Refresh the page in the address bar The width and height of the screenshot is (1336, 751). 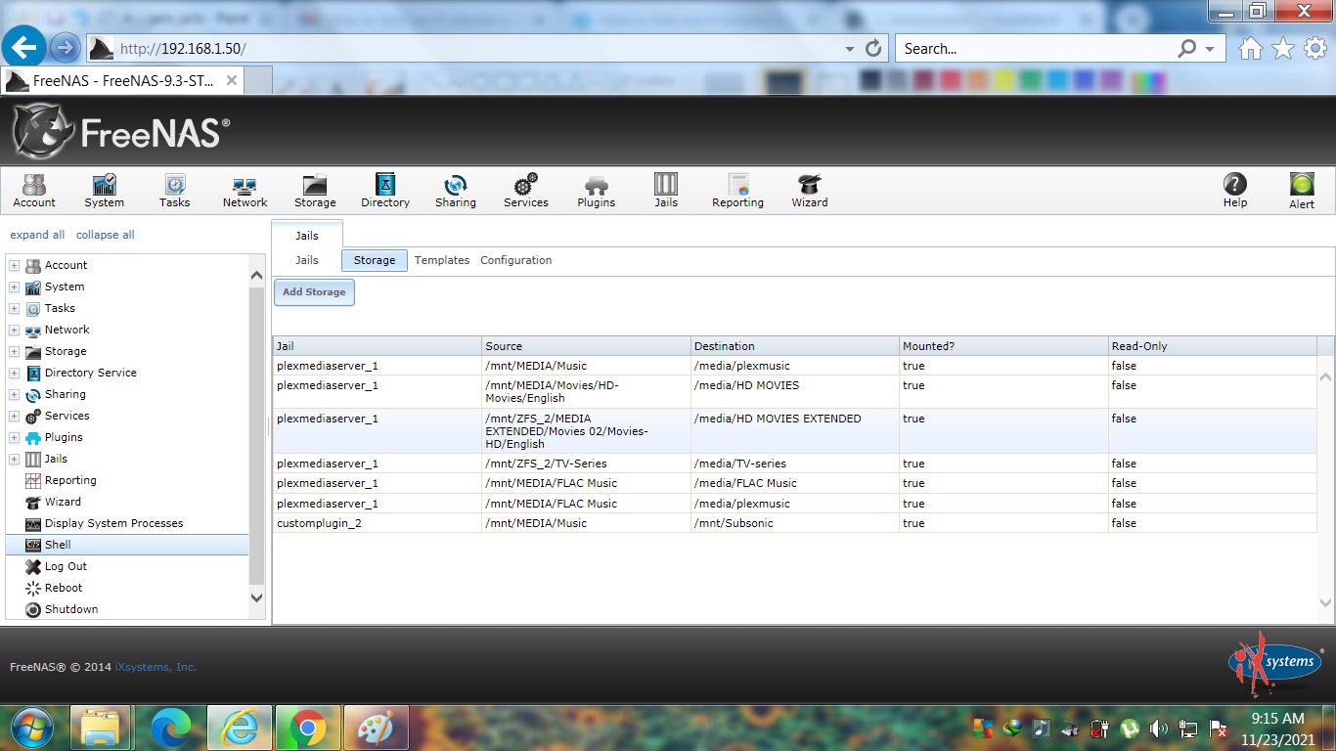pos(874,48)
